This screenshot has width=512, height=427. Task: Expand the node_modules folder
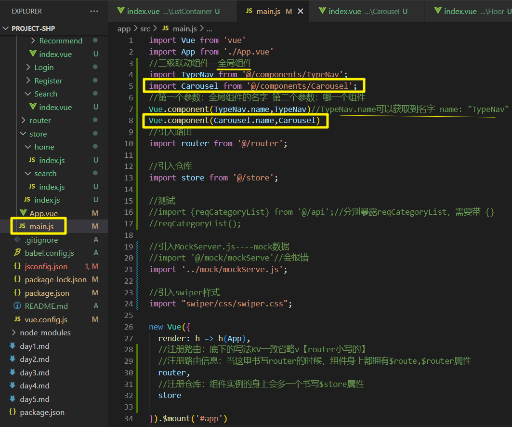point(14,333)
